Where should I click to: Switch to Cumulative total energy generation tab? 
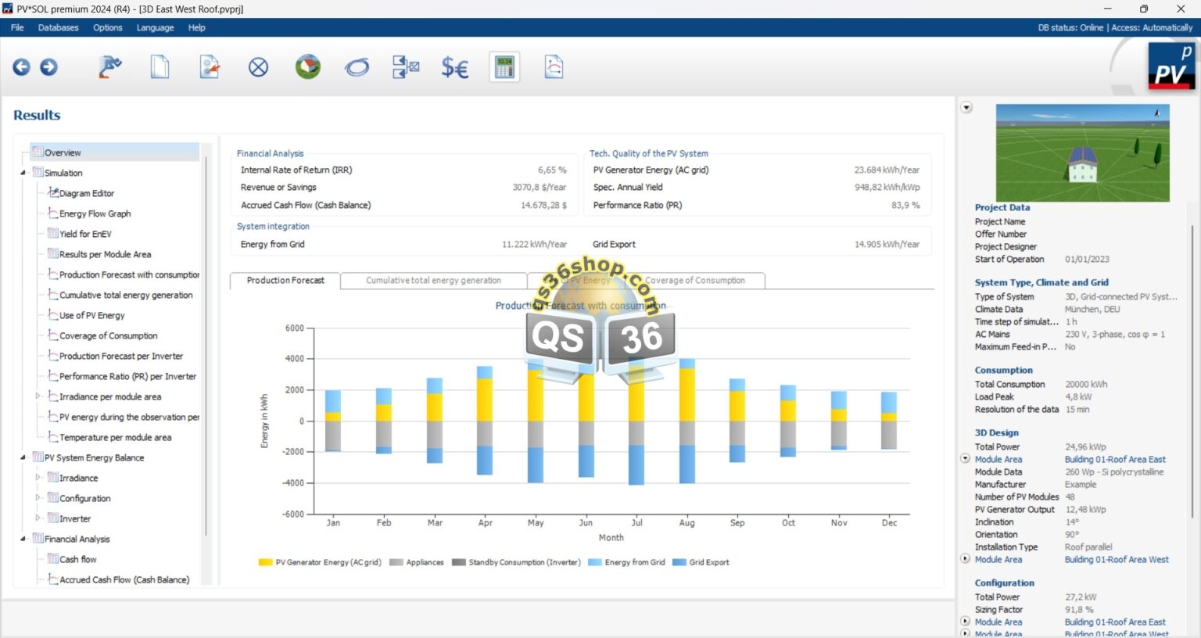[433, 280]
